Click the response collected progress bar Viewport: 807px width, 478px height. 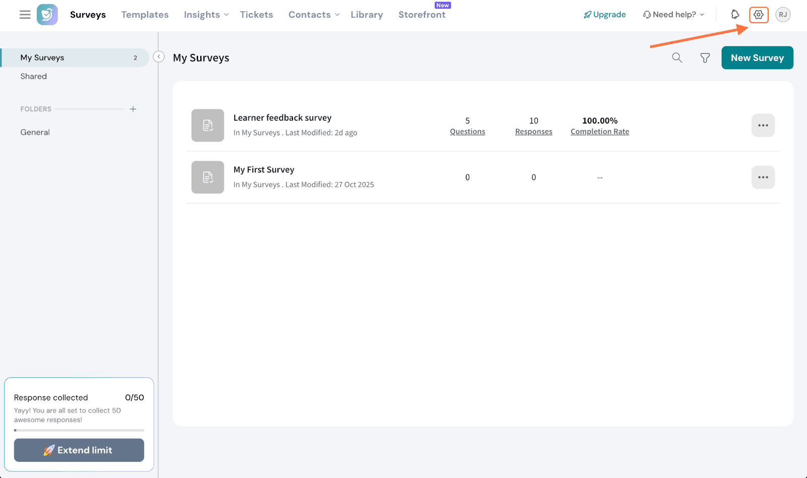(x=79, y=430)
